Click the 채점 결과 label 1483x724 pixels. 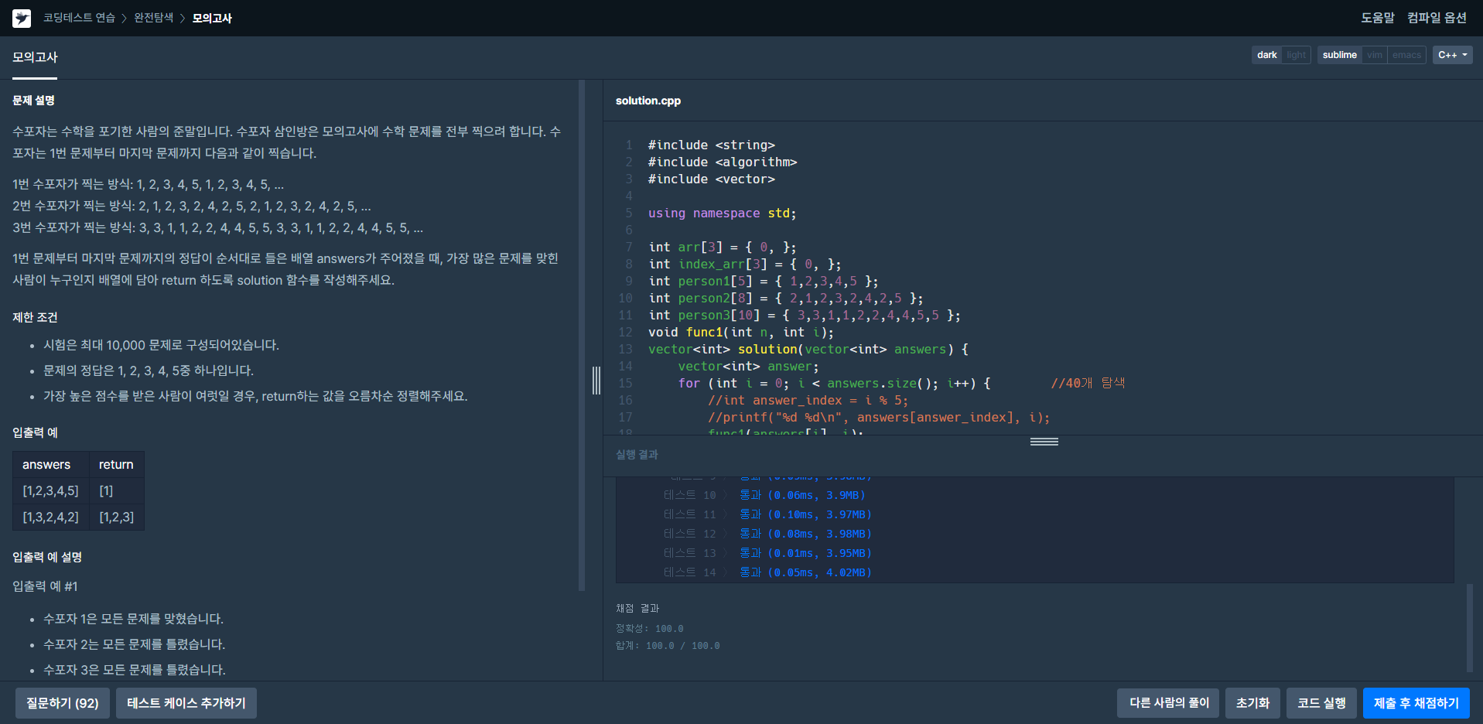point(637,609)
